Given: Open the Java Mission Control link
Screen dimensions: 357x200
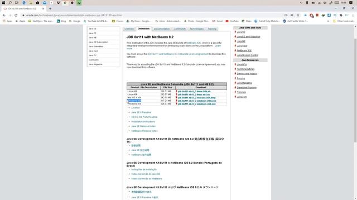Looking at the screenshot, I should (248, 55).
